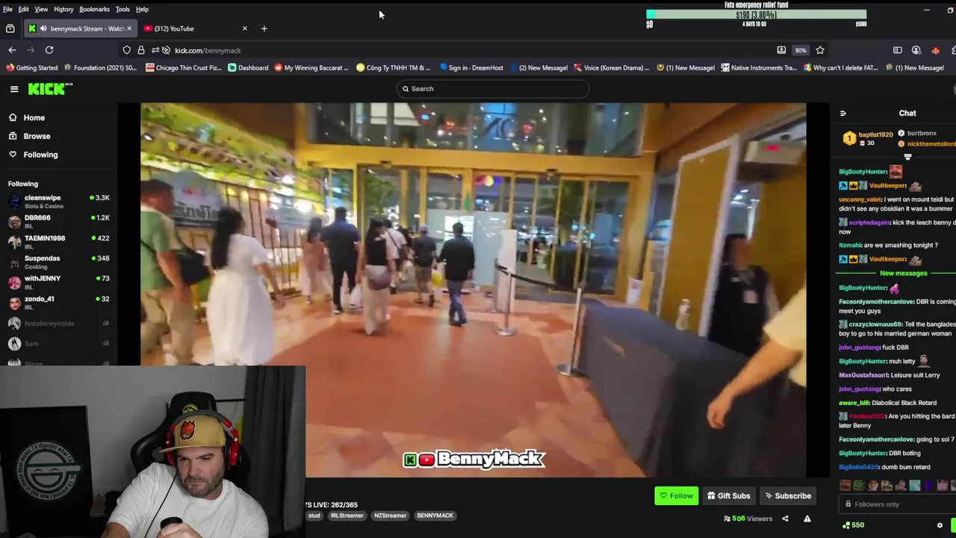The height and width of the screenshot is (538, 956).
Task: Expand the top gifters dropdown arrow
Action: point(908,157)
